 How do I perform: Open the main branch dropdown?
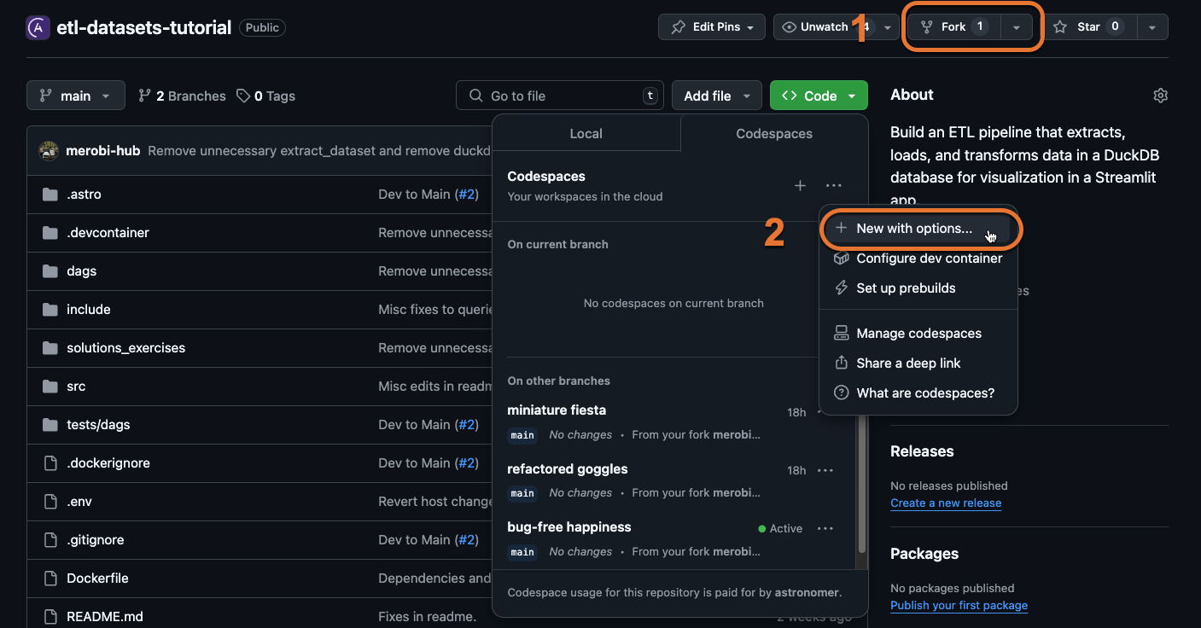point(75,96)
